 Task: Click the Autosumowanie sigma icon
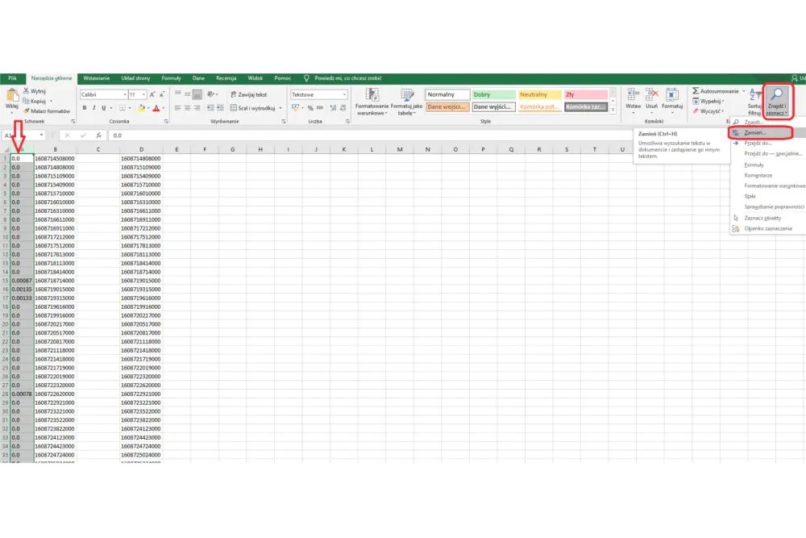(696, 91)
